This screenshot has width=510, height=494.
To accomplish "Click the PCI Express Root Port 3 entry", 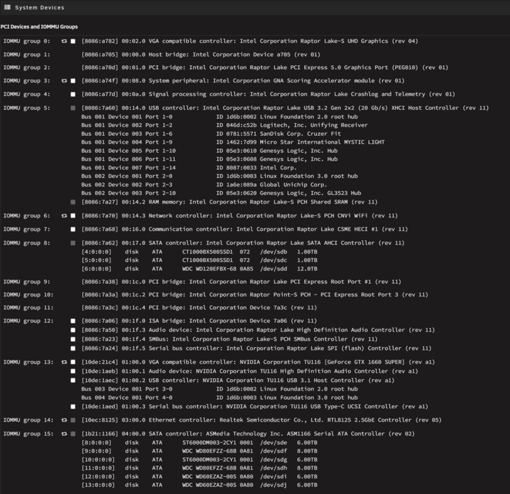I will pyautogui.click(x=255, y=294).
